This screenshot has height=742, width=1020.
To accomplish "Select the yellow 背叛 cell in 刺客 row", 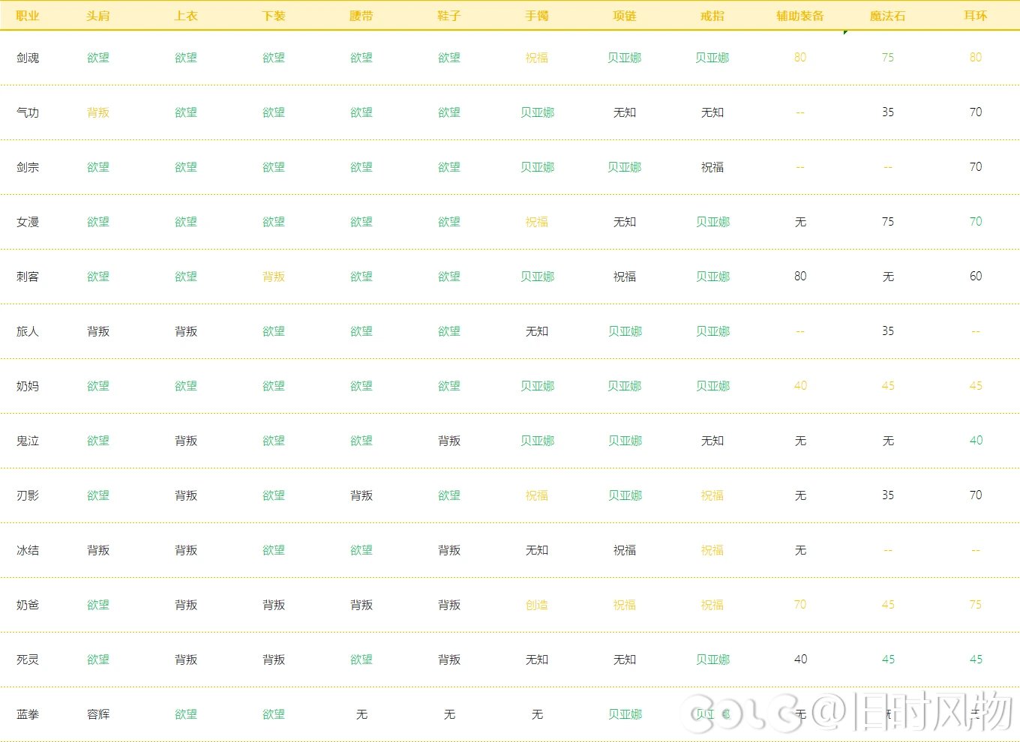I will [274, 277].
